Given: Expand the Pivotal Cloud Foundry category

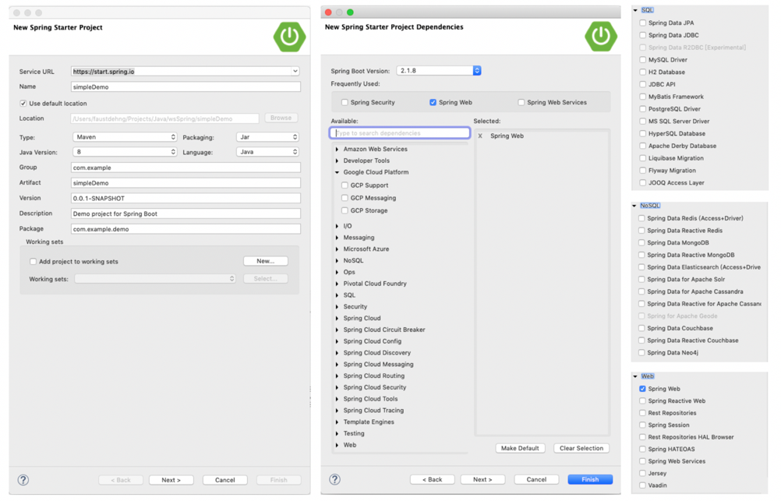Looking at the screenshot, I should pos(337,284).
